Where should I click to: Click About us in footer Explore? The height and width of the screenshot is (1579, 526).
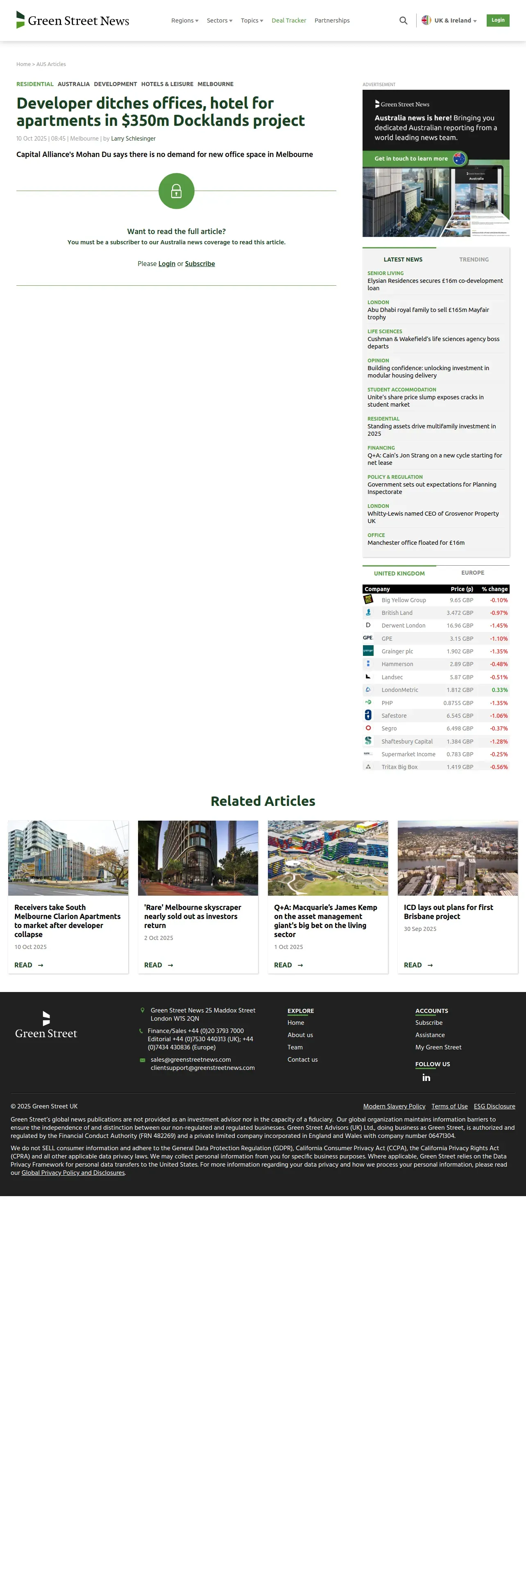tap(300, 1035)
